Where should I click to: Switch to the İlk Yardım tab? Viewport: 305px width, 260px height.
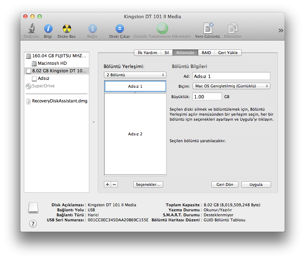pos(147,53)
